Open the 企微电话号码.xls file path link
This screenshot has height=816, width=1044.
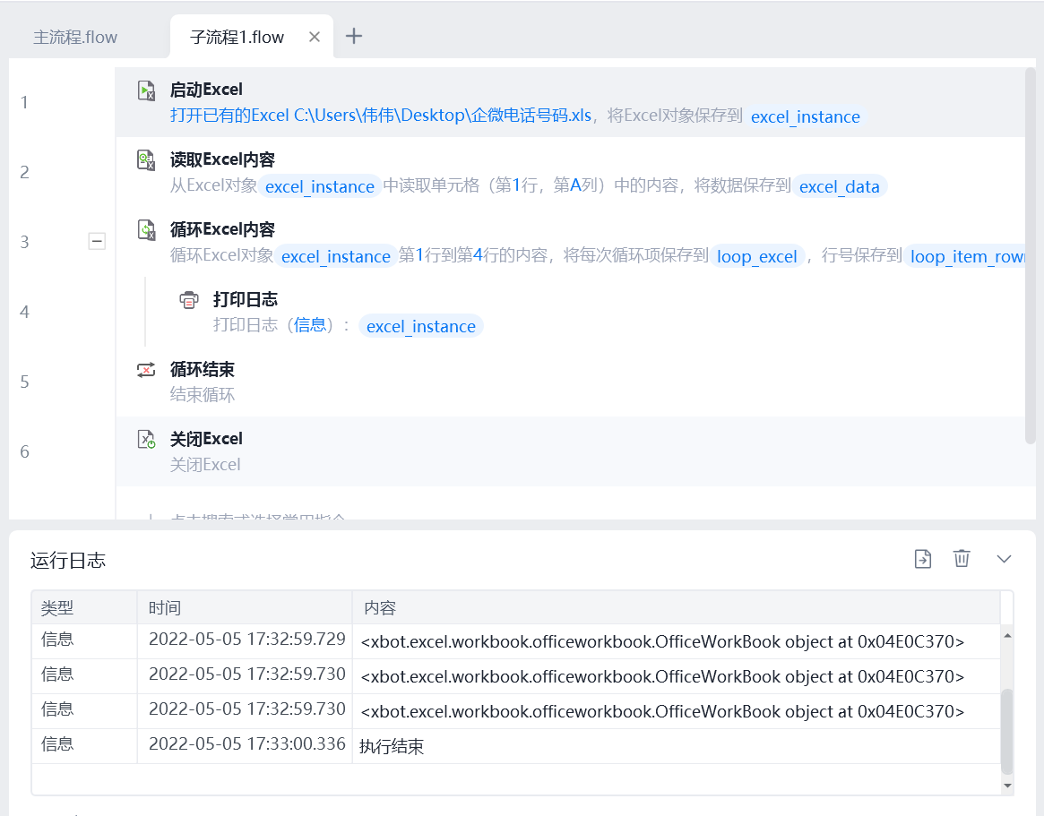pos(443,116)
